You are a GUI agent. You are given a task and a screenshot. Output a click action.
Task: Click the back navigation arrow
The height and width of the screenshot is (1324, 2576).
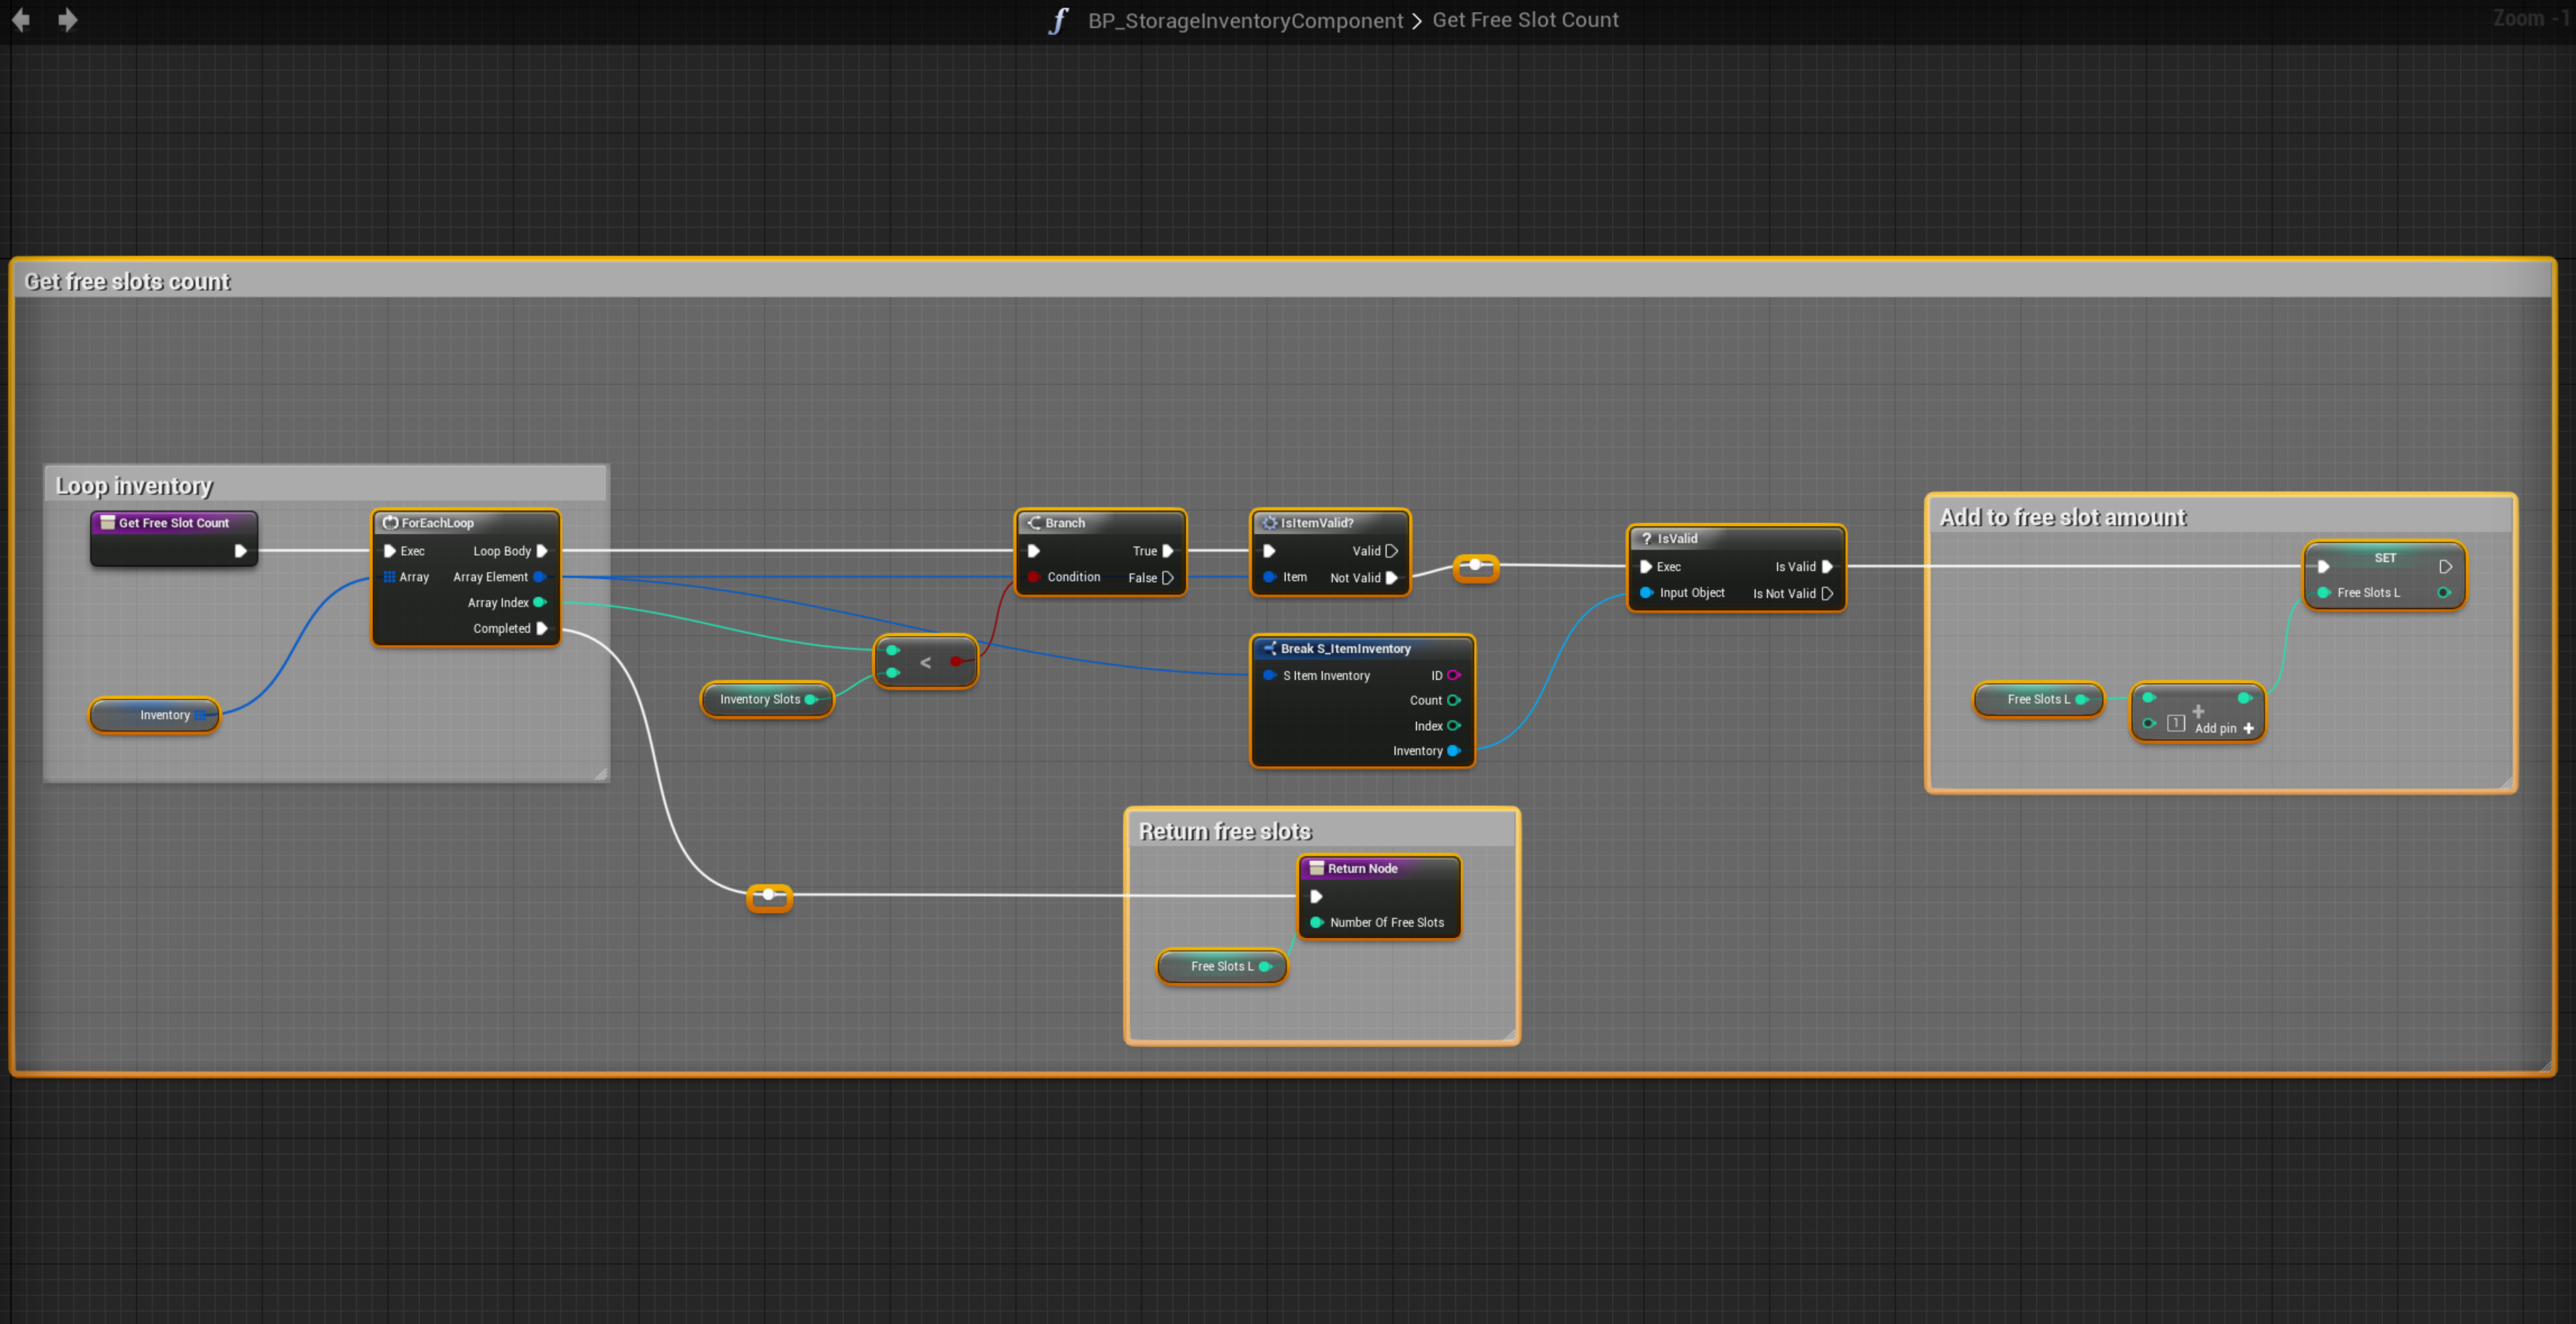pyautogui.click(x=20, y=20)
